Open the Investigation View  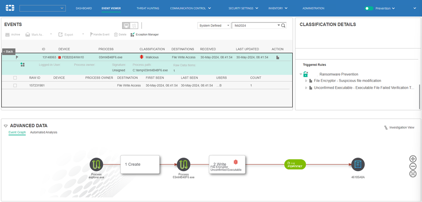(399, 127)
